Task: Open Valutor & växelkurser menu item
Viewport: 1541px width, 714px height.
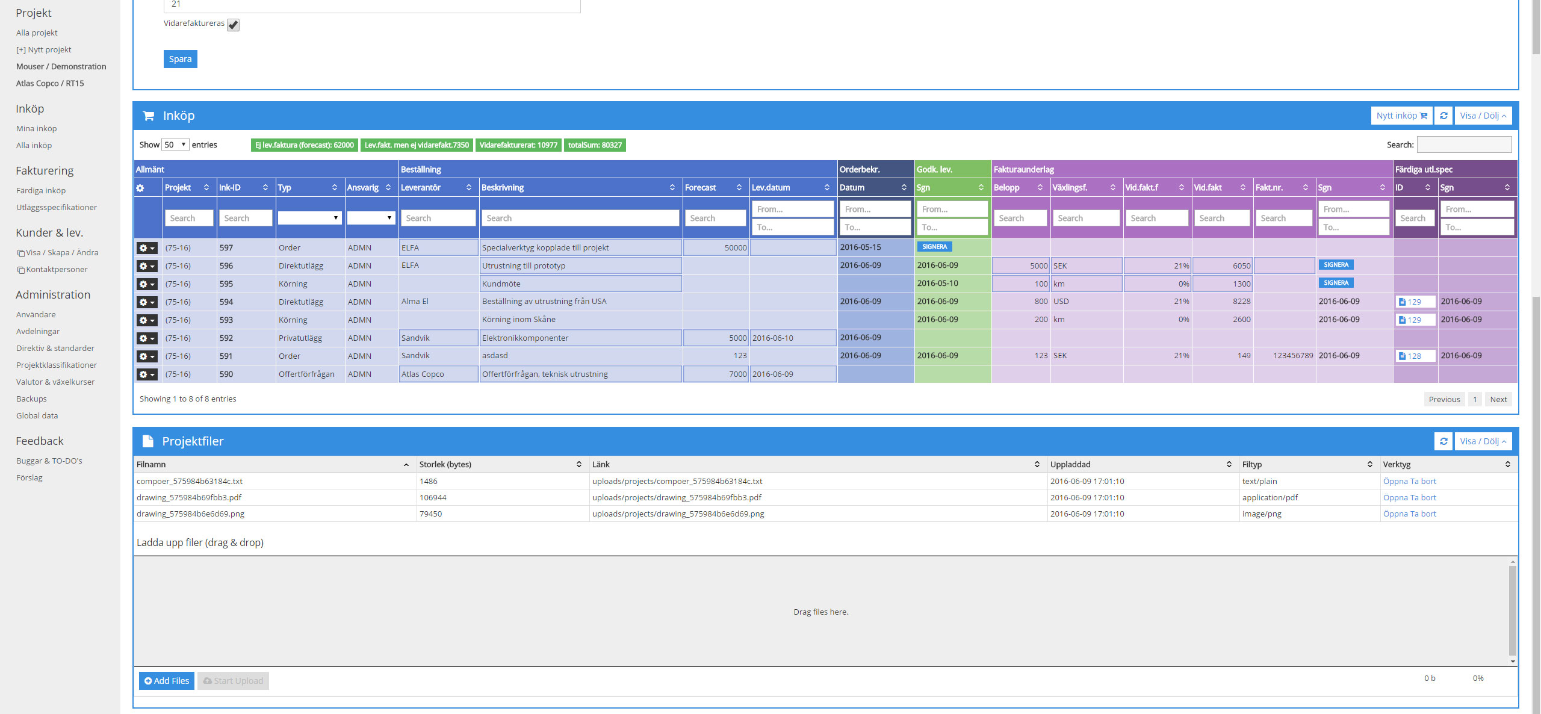Action: [x=55, y=382]
